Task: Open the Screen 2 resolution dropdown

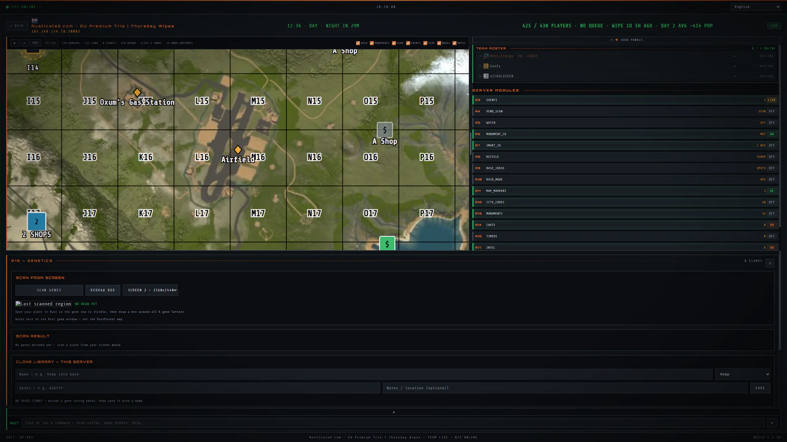Action: pyautogui.click(x=150, y=290)
